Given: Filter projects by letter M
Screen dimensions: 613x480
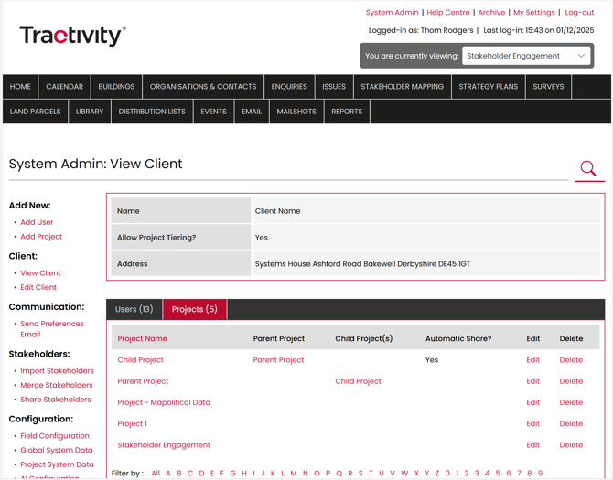Looking at the screenshot, I should 294,474.
